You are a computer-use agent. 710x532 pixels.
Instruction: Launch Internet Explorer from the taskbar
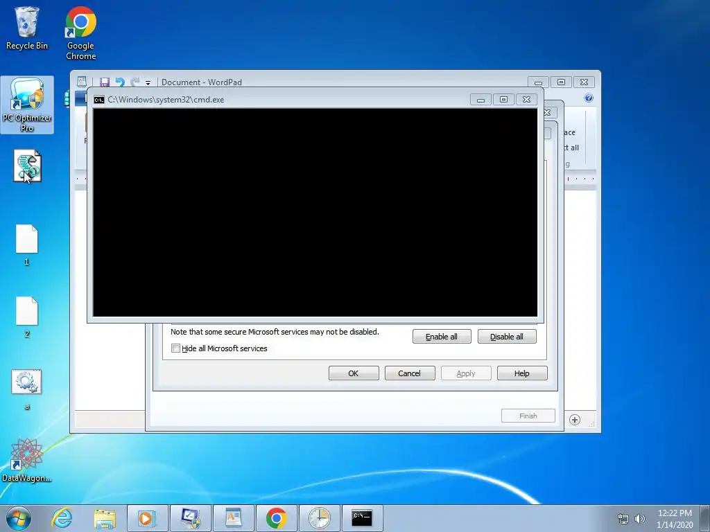tap(62, 518)
